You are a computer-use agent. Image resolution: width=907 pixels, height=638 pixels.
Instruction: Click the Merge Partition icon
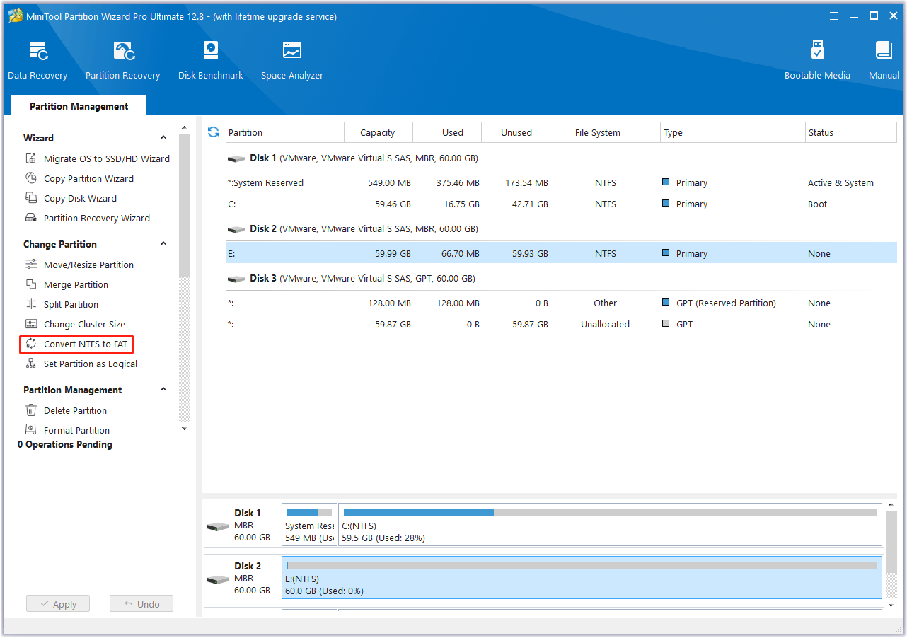(x=31, y=284)
